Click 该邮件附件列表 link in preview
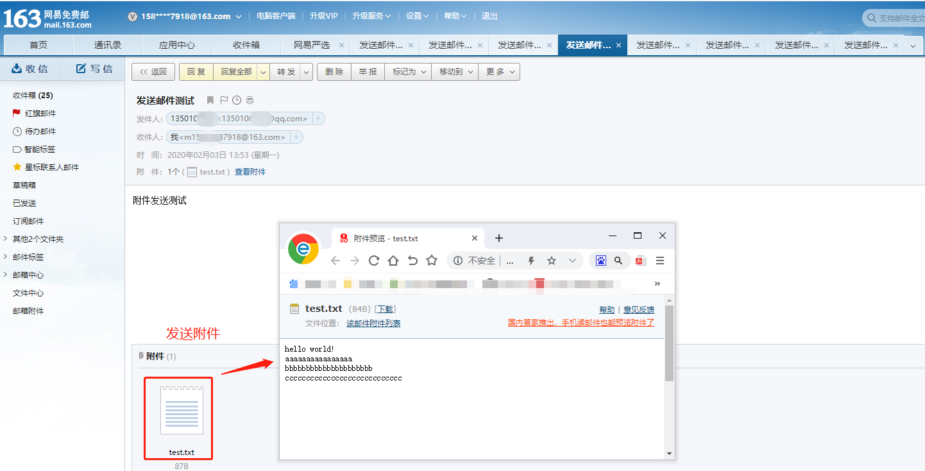Viewport: 925px width, 471px height. pos(373,323)
